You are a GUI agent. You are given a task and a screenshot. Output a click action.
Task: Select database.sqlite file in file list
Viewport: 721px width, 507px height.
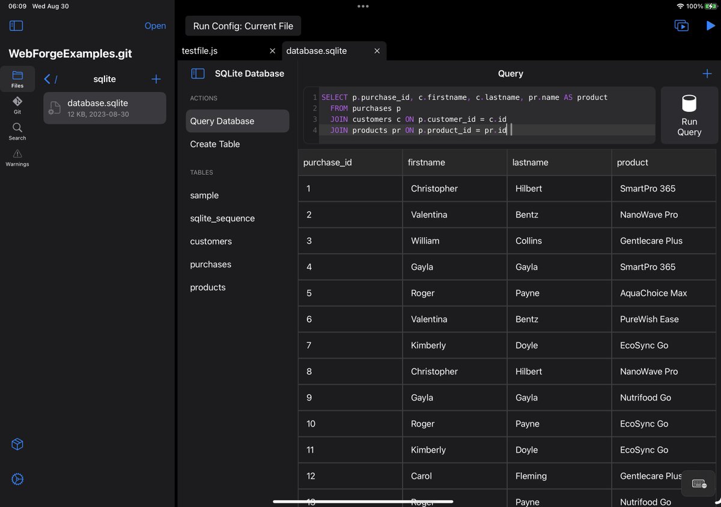(x=105, y=108)
